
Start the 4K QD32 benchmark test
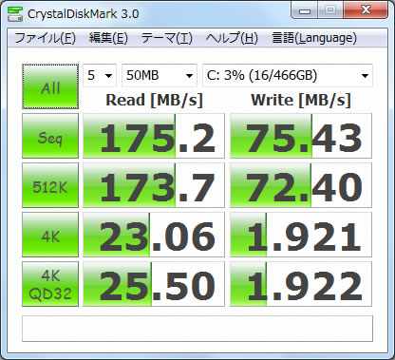(50, 284)
